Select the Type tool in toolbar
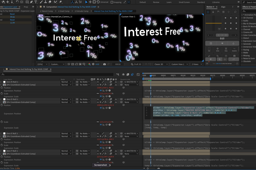This screenshot has height=170, width=256. click(x=36, y=2)
